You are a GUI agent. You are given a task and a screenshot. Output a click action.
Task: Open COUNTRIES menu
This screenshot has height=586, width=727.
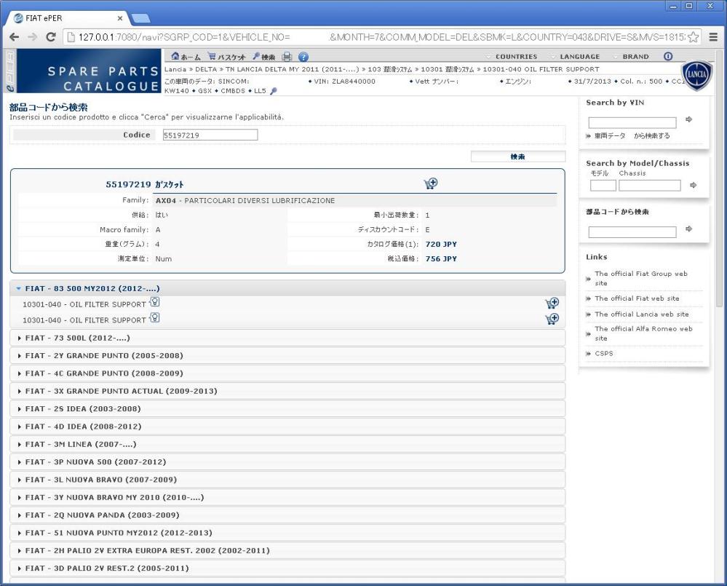click(516, 57)
